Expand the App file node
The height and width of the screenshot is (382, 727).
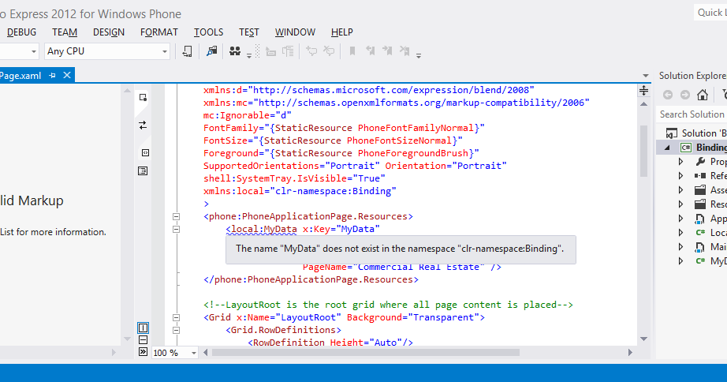680,219
